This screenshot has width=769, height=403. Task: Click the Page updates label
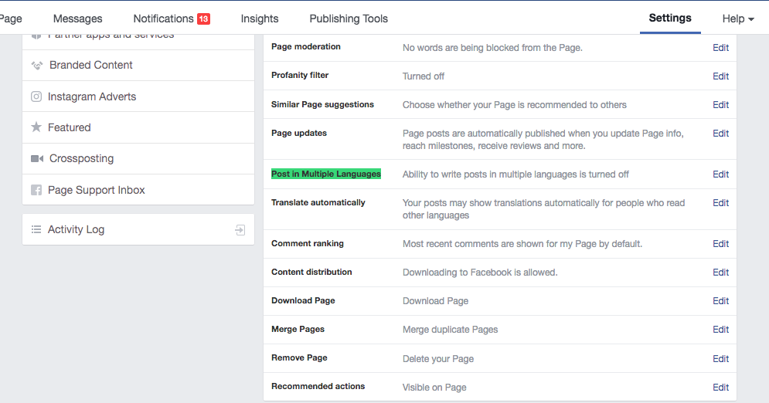tap(299, 133)
